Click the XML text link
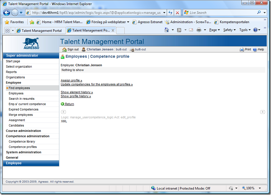271x195 pixels. pyautogui.click(x=64, y=121)
